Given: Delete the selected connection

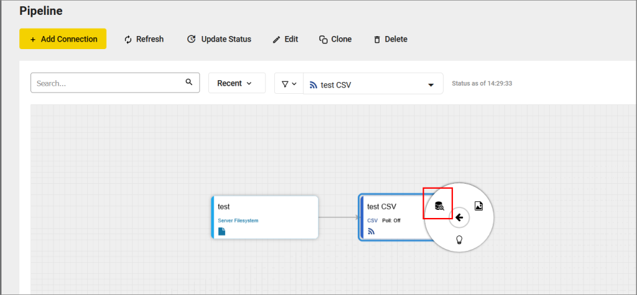Looking at the screenshot, I should pos(390,39).
